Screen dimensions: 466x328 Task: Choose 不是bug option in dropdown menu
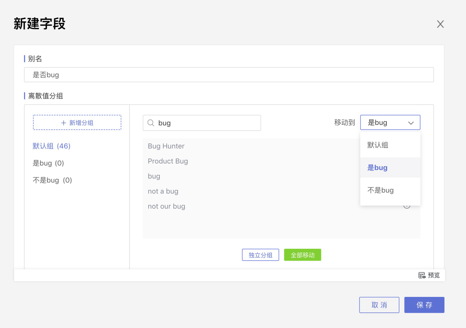click(x=380, y=190)
